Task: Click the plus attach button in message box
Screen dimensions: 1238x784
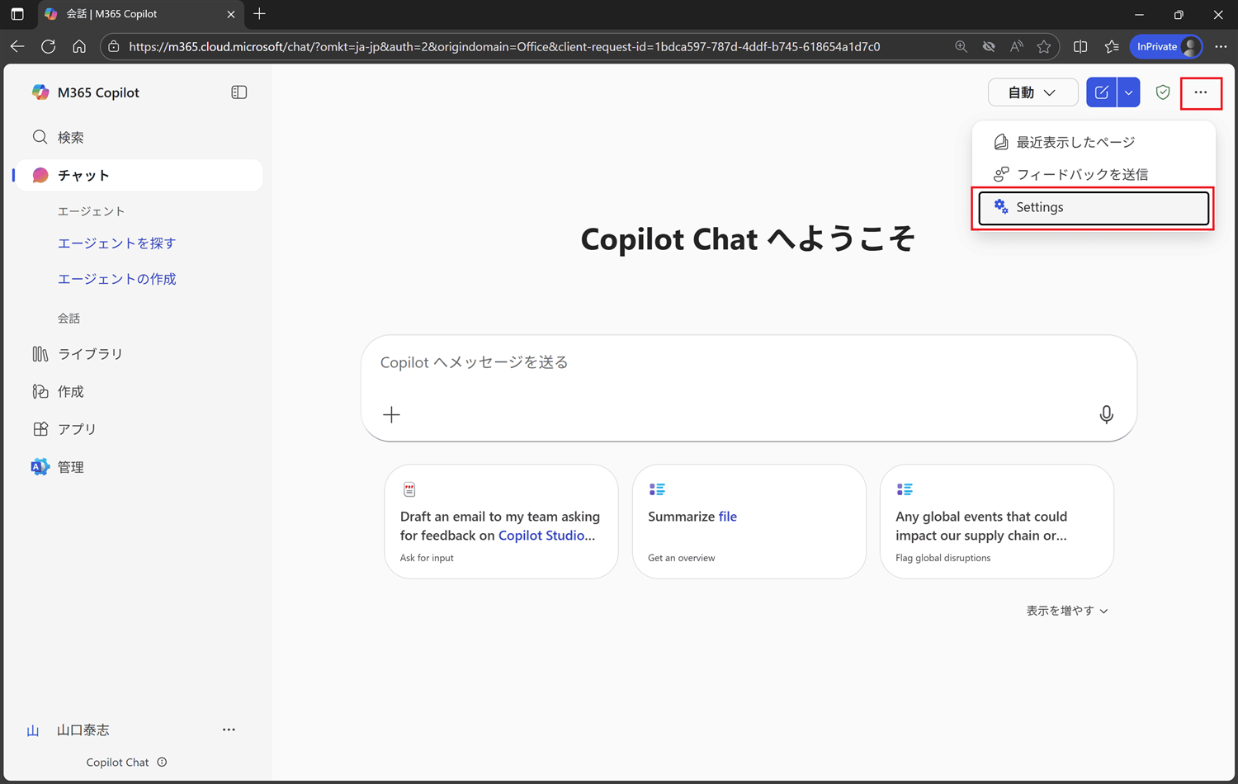Action: pos(391,414)
